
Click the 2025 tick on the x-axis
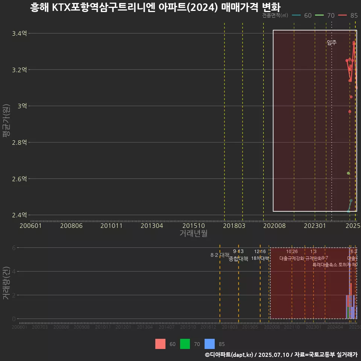coord(353,226)
